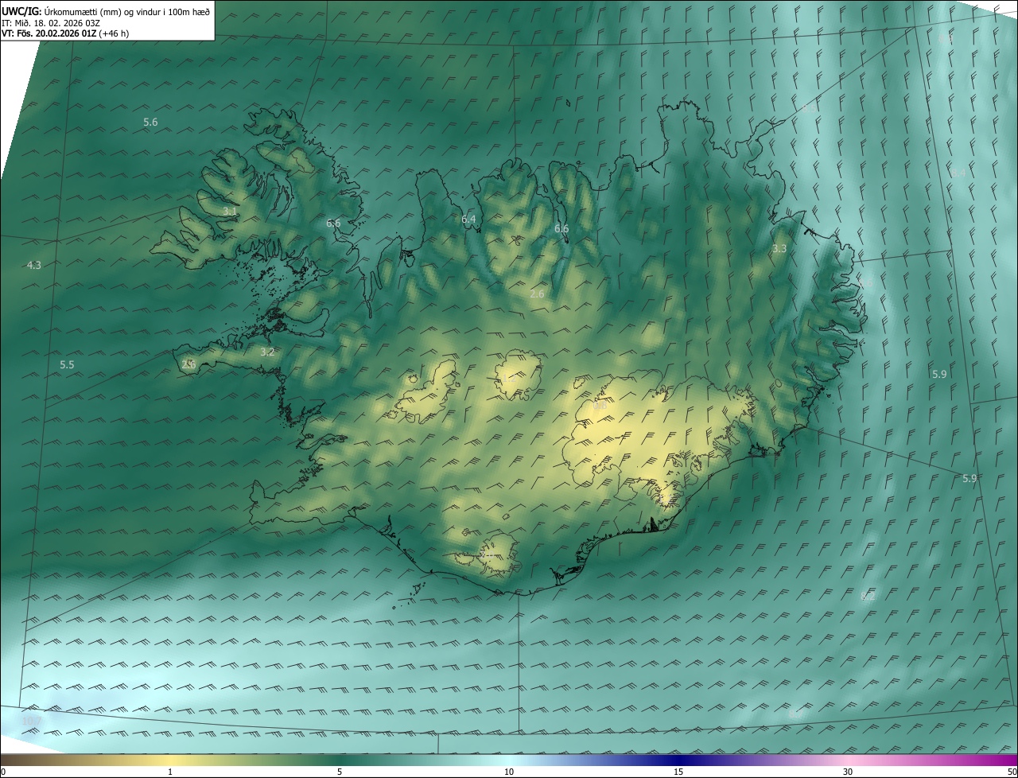Click the 5 label on the color scale
Viewport: 1018px width, 778px height.
[340, 772]
